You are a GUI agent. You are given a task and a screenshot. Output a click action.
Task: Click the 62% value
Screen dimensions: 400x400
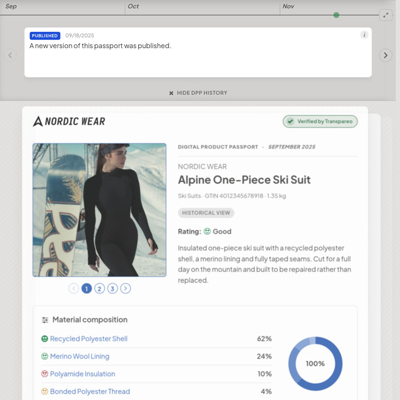[x=264, y=339]
